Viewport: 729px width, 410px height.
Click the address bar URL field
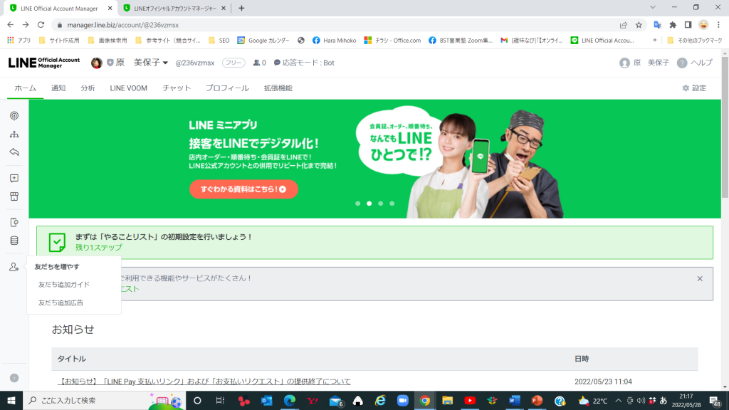[x=335, y=25]
